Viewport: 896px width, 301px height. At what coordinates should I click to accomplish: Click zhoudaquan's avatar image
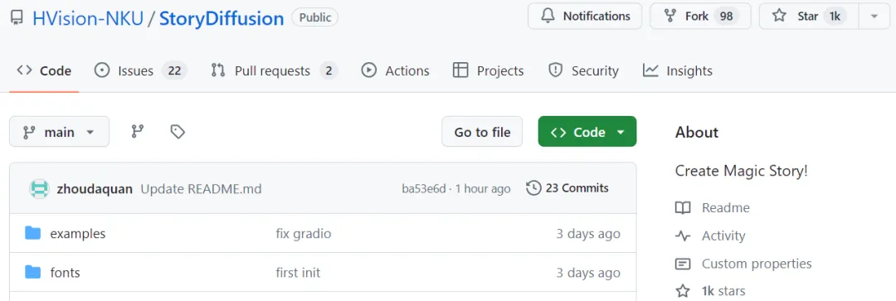pyautogui.click(x=40, y=188)
